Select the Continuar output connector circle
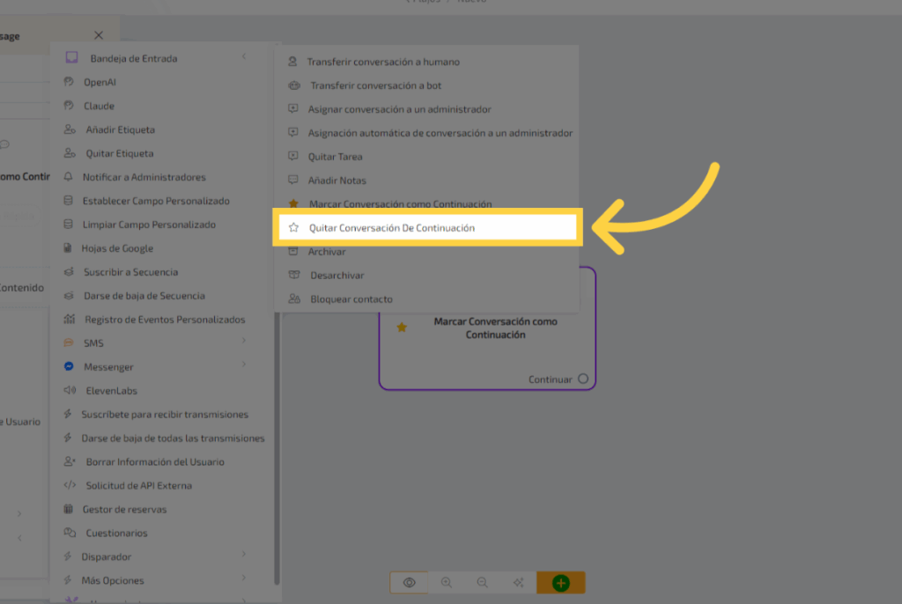Image resolution: width=902 pixels, height=604 pixels. pos(583,379)
